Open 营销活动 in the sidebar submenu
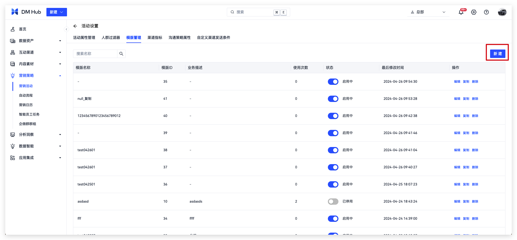This screenshot has height=240, width=517. tap(26, 86)
